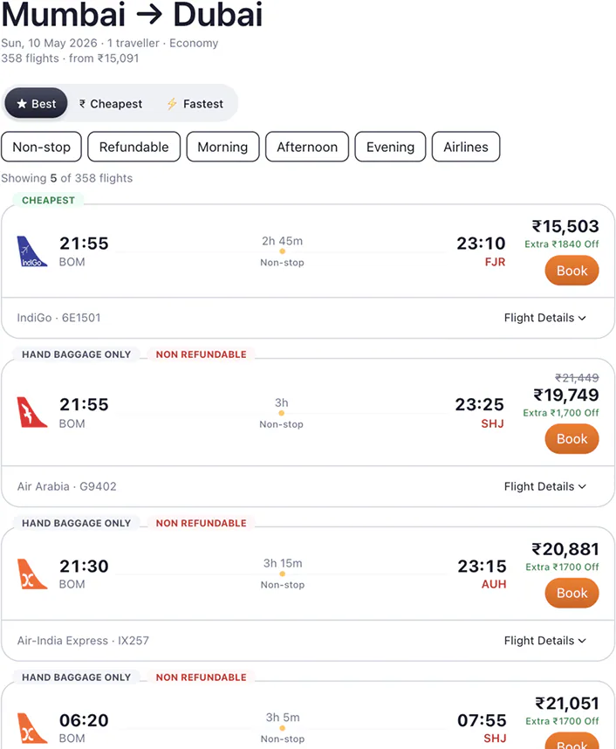Switch to the Cheapest sort tab
The height and width of the screenshot is (749, 616).
pos(110,103)
